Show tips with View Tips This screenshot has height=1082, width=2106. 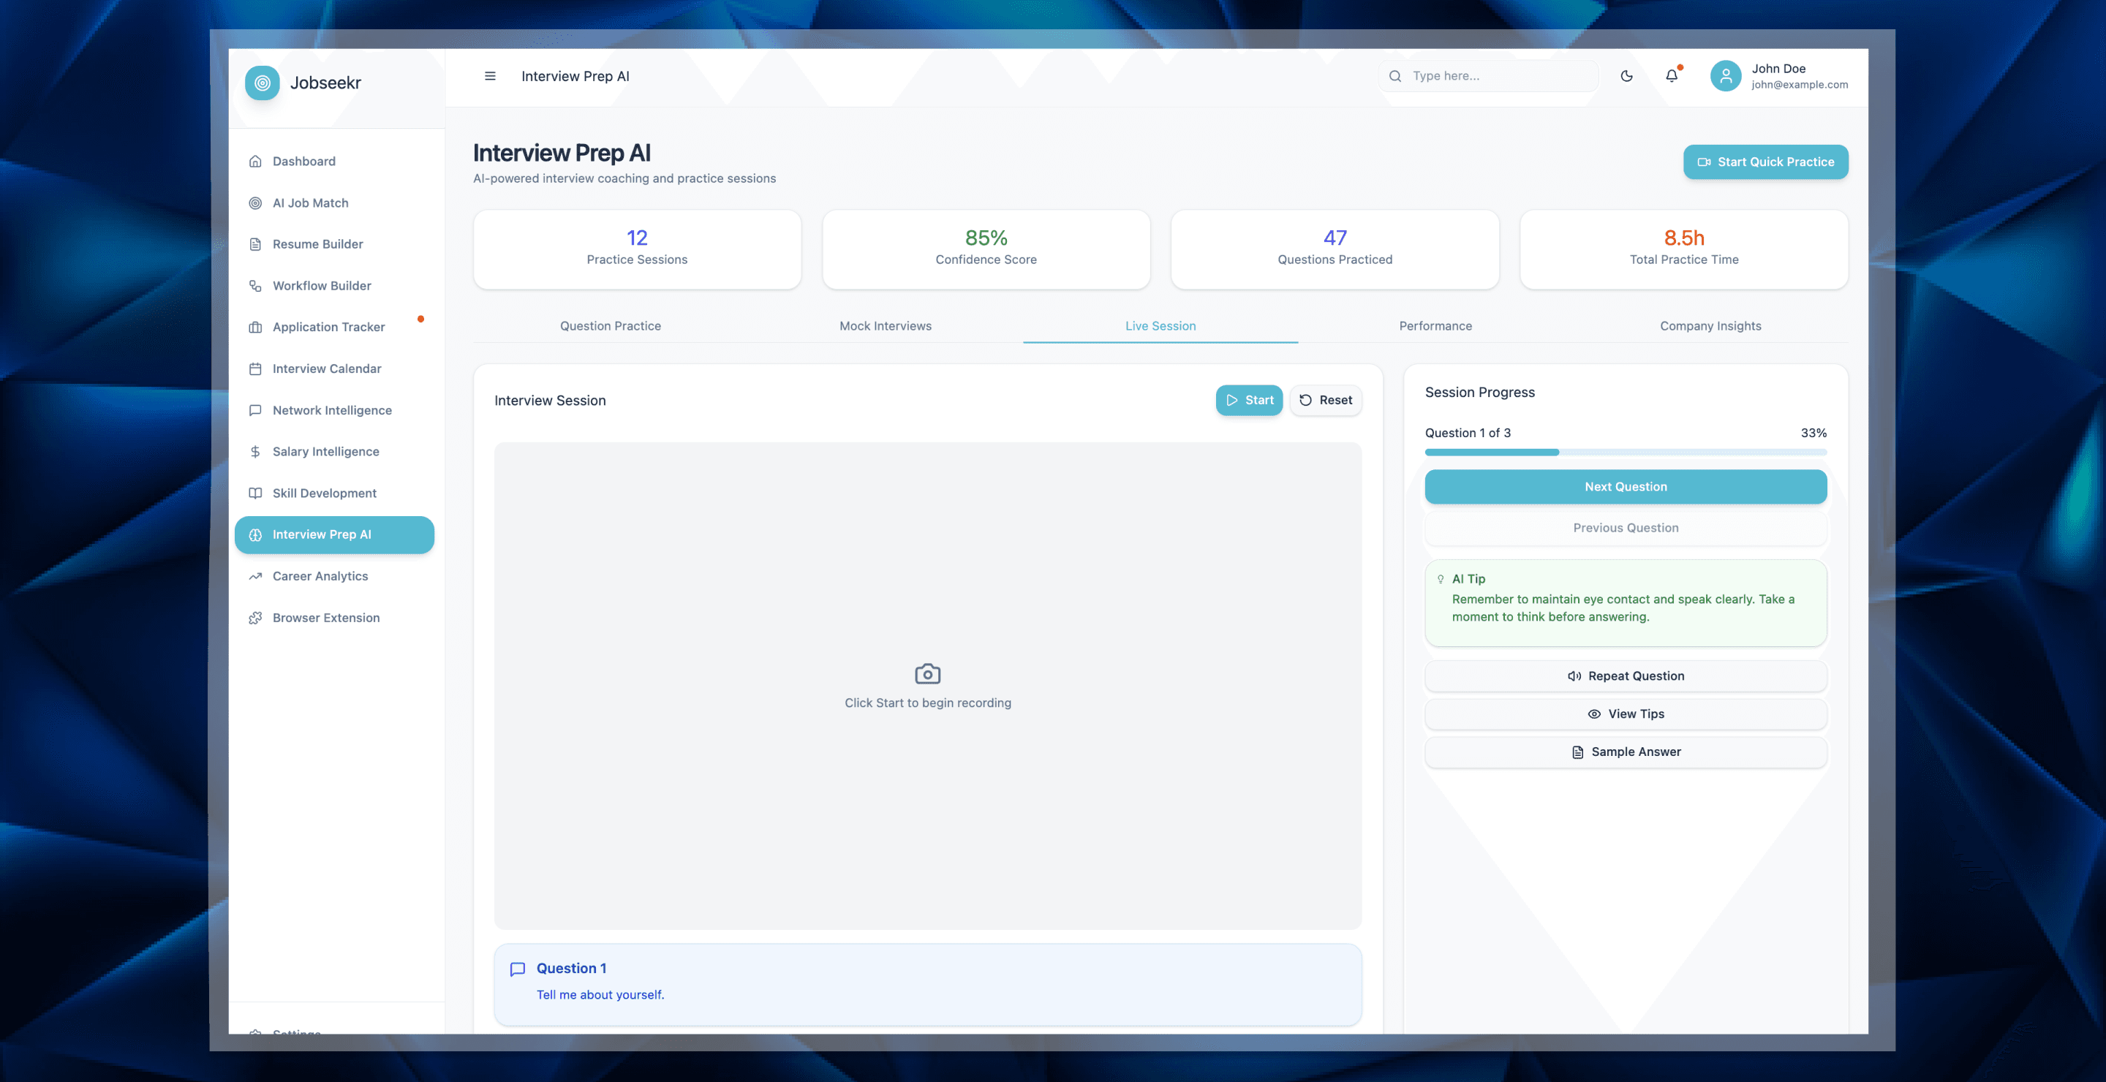pos(1624,714)
